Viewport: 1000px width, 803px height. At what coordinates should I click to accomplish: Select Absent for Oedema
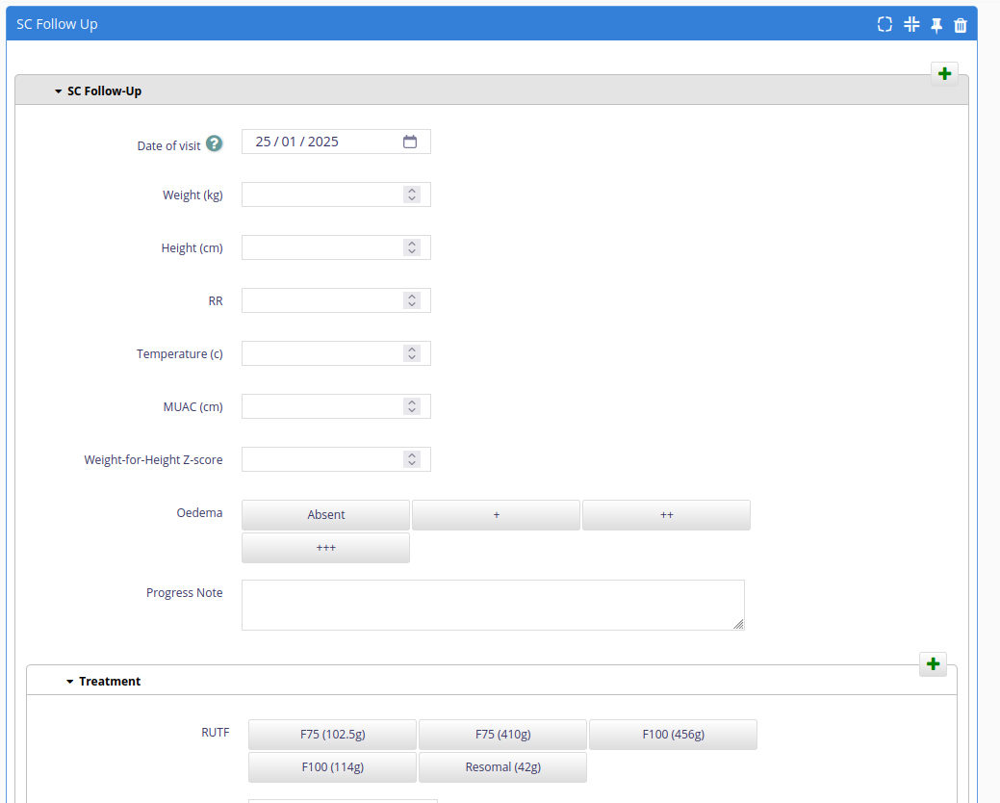(x=326, y=515)
